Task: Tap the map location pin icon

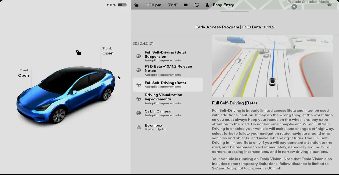Action: pos(294,7)
